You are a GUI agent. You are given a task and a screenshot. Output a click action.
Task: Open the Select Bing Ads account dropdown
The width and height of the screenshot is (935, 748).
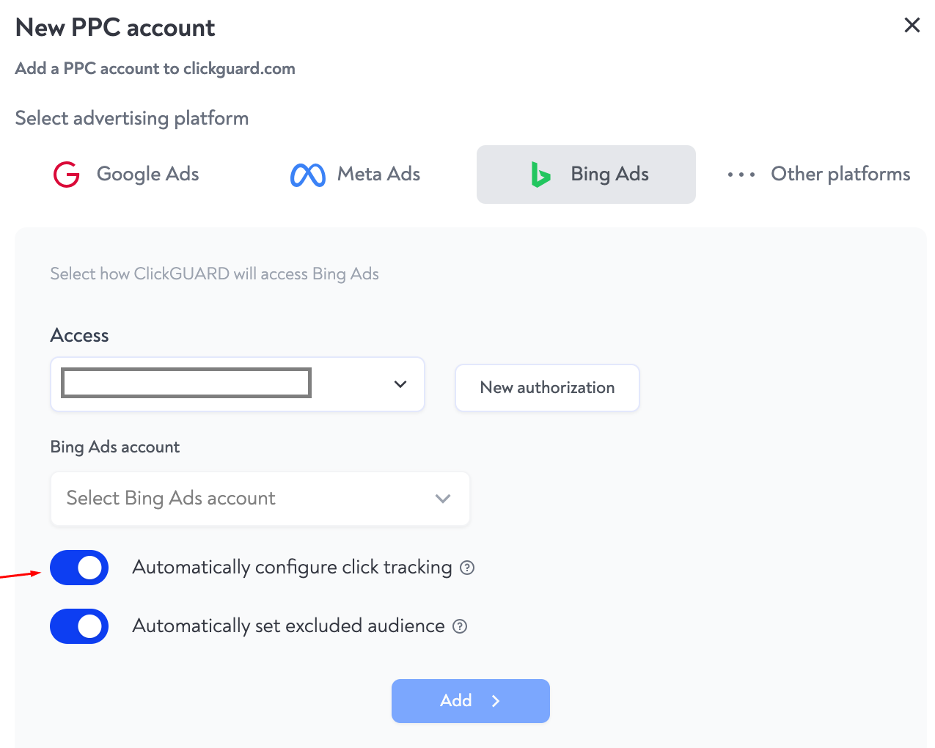click(260, 499)
